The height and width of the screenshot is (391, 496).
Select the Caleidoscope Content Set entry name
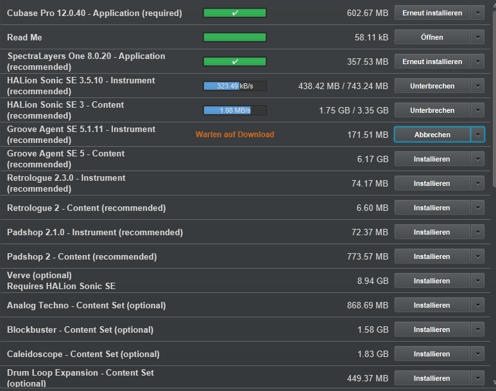pos(83,354)
